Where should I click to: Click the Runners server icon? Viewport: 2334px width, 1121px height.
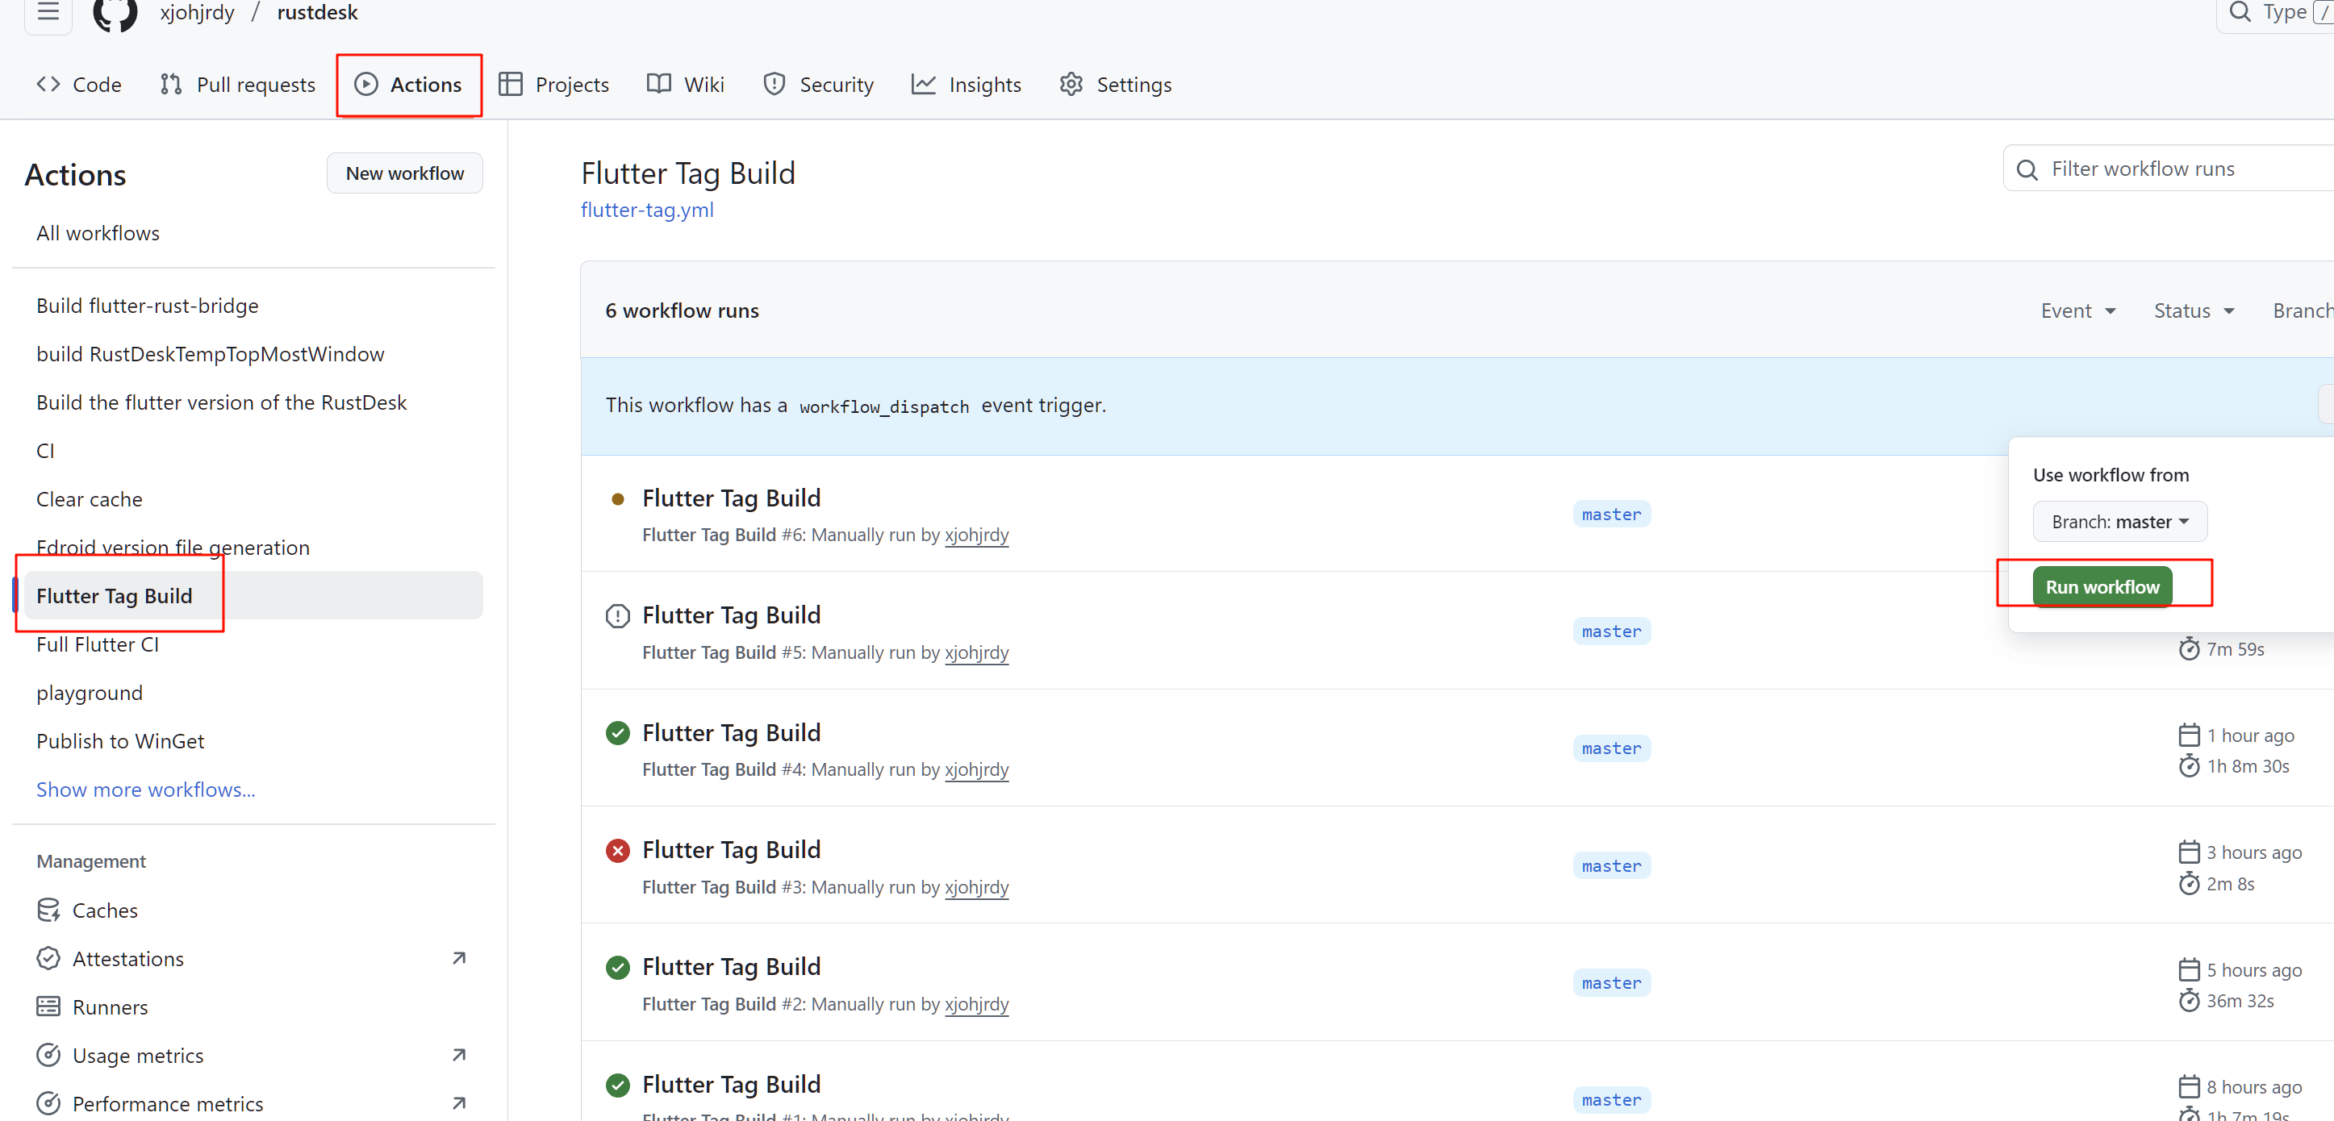click(48, 1006)
